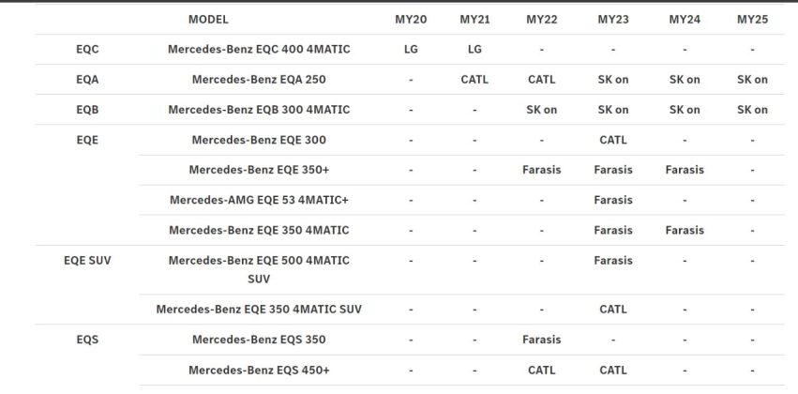Click the EQE 300 CATL cell under MY23

click(x=612, y=140)
